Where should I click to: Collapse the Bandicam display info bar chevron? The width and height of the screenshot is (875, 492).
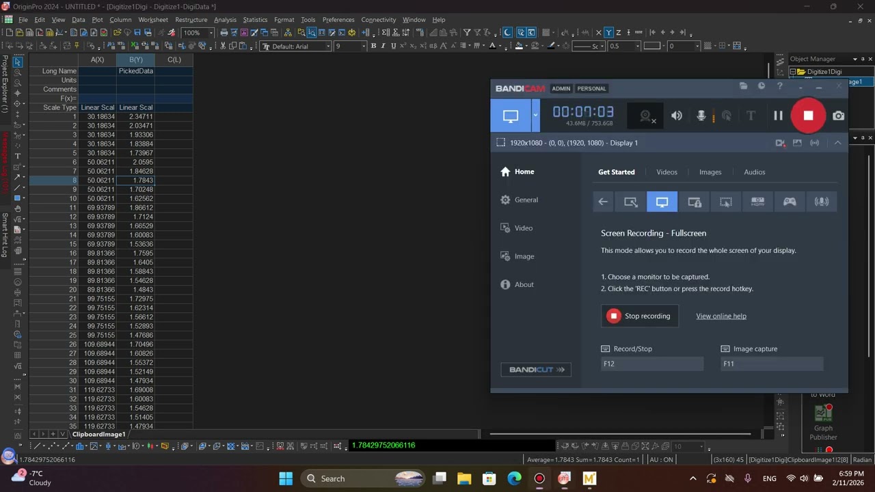click(x=837, y=143)
